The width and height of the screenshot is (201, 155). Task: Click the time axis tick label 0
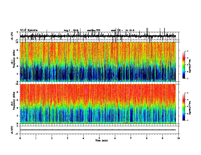[x=20, y=138]
